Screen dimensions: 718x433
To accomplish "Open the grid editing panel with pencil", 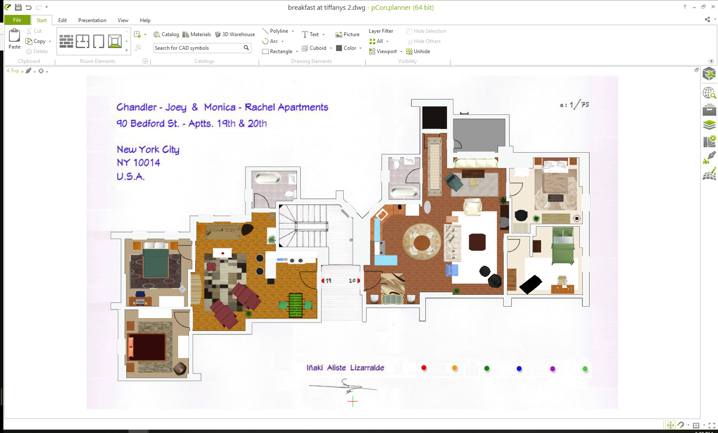I will [709, 174].
